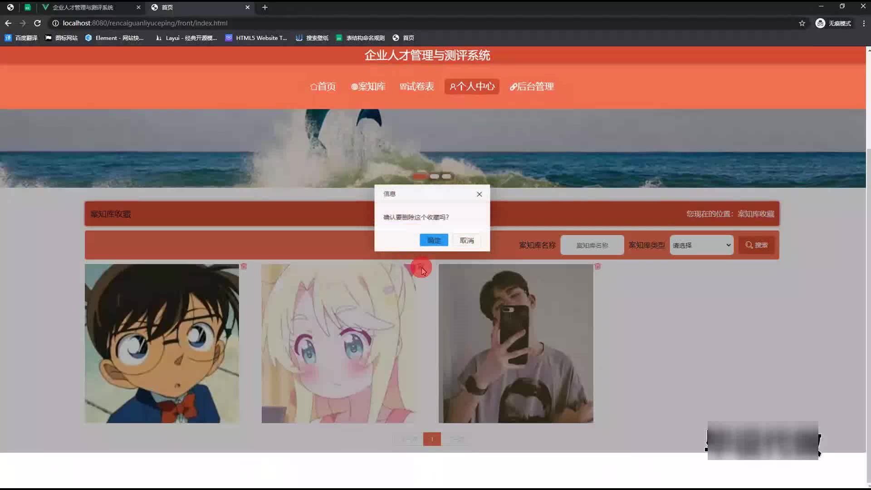Screen dimensions: 871x490
Task: Confirm deletion with the 确定 button
Action: coord(434,240)
